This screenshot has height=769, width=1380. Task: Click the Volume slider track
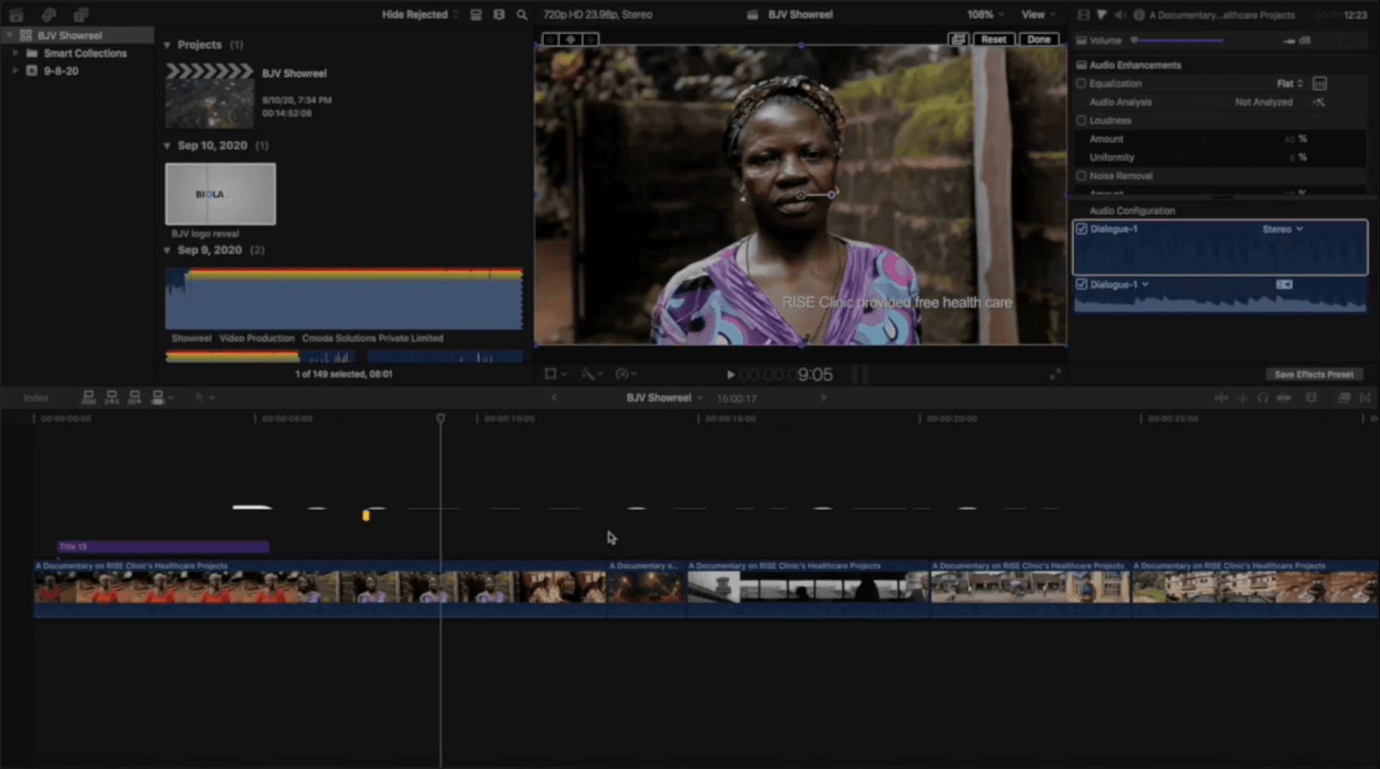click(x=1191, y=41)
